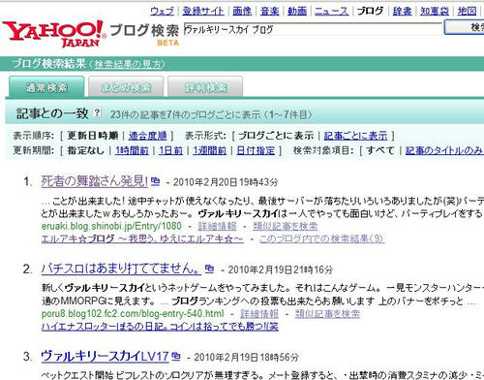Open the ハイエナスロッターぽるの日記 blog link

click(x=160, y=327)
